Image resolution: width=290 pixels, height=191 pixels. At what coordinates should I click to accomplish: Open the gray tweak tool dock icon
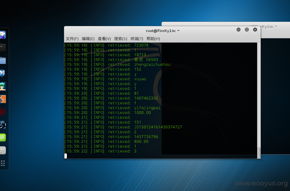[x=3, y=150]
